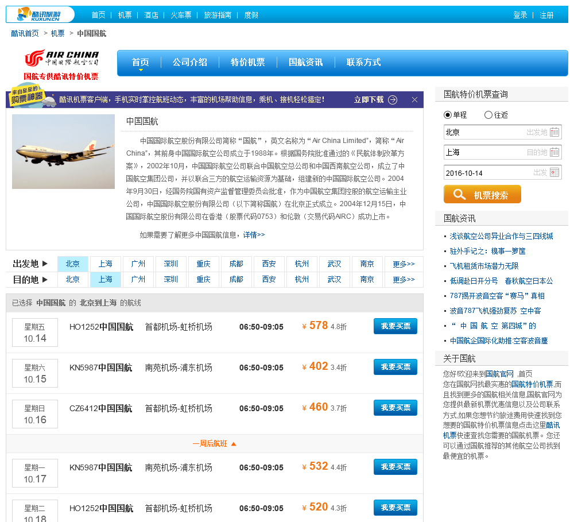Open 首页 in the top Kuxun navigation
This screenshot has height=522, width=574.
click(x=99, y=15)
